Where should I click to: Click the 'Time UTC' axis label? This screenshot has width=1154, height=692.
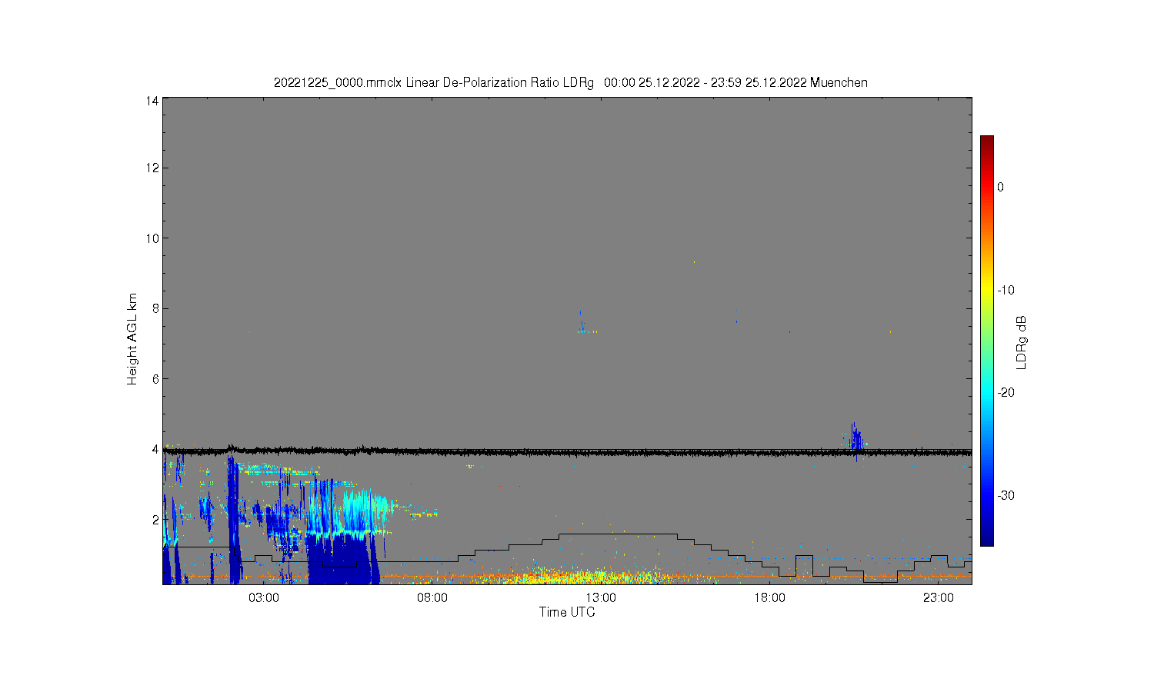pos(567,613)
